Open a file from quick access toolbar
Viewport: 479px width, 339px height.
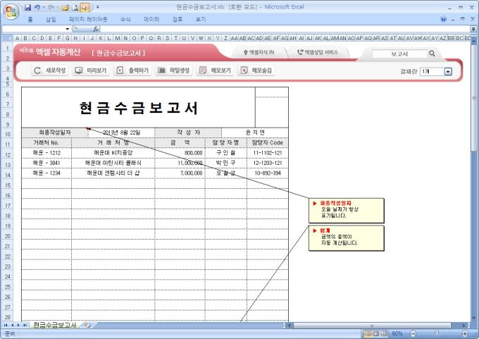65,7
